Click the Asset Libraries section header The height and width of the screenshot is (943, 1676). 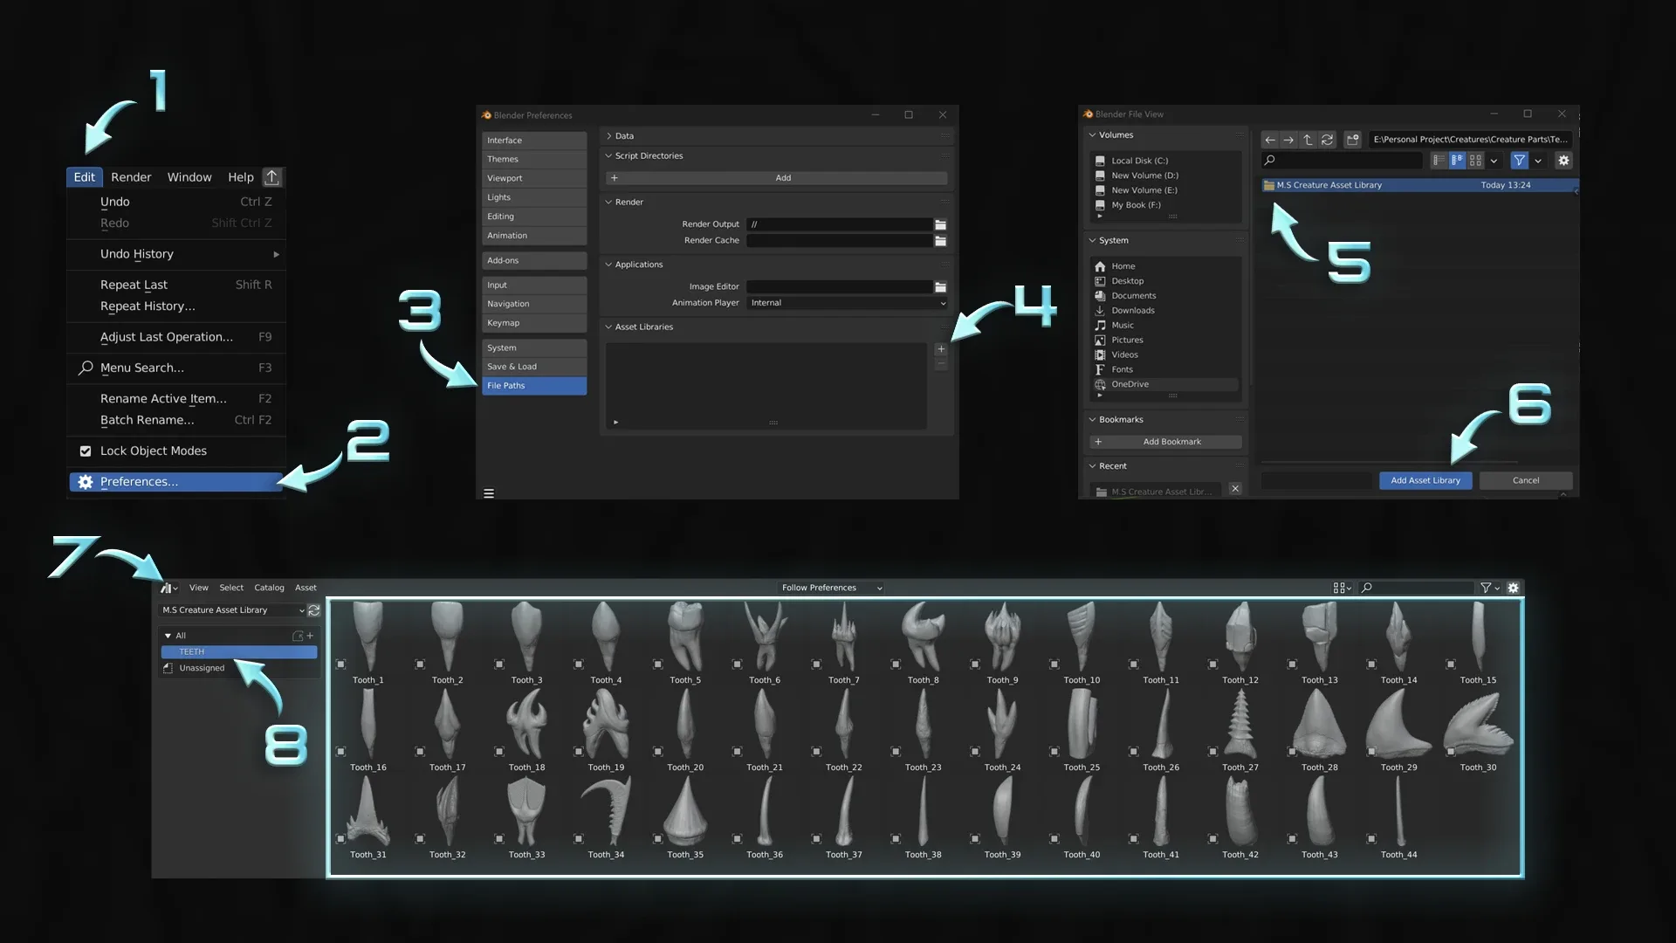point(643,326)
